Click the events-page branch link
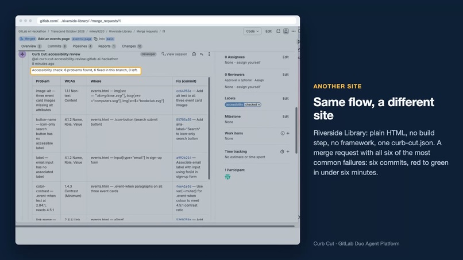The height and width of the screenshot is (260, 463). click(x=82, y=39)
